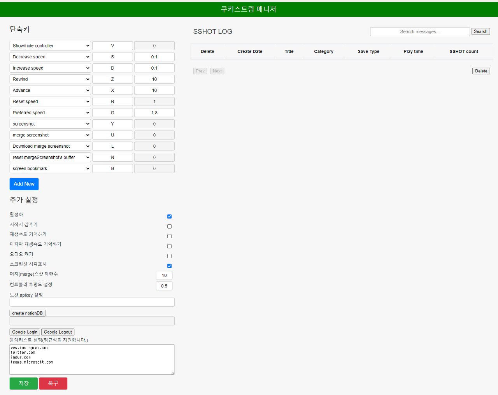Click the Add New button

pyautogui.click(x=24, y=184)
